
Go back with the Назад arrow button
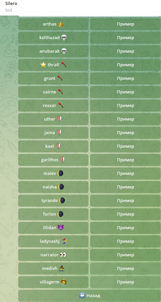tap(89, 296)
